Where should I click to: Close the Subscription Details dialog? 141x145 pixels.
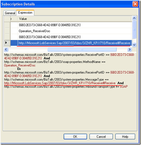(135, 4)
